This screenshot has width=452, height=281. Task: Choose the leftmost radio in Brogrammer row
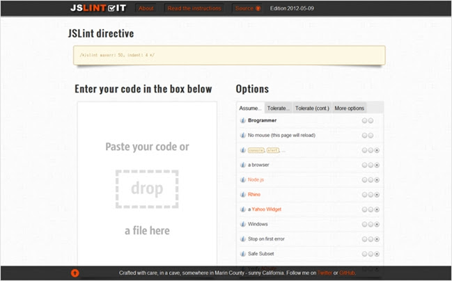(x=364, y=120)
